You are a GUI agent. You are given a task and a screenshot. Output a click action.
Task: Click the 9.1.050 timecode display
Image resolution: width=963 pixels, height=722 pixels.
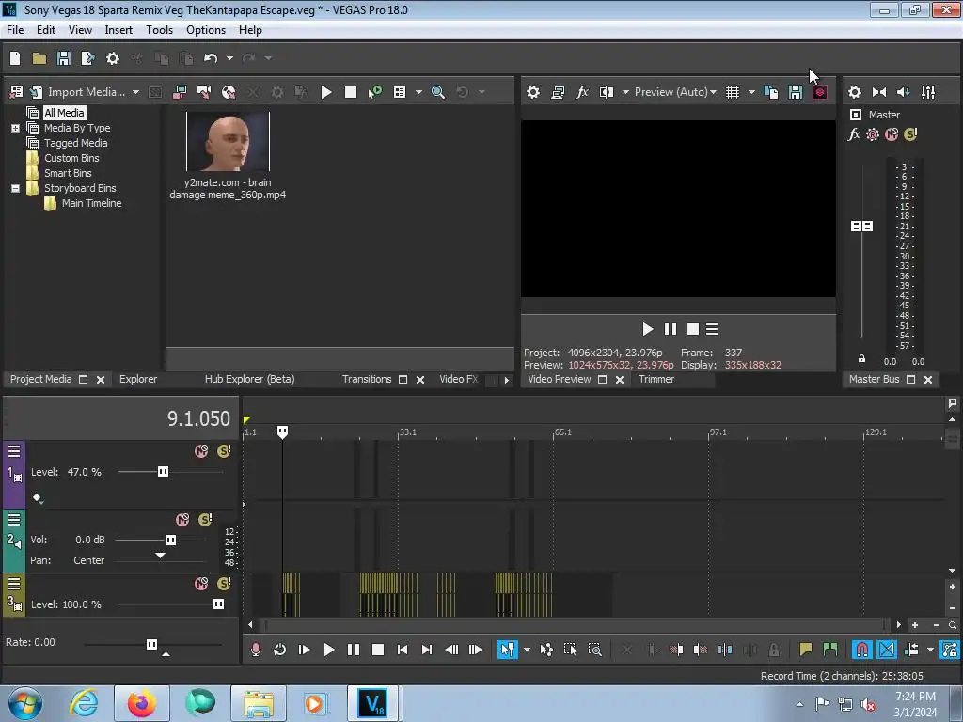click(x=198, y=418)
